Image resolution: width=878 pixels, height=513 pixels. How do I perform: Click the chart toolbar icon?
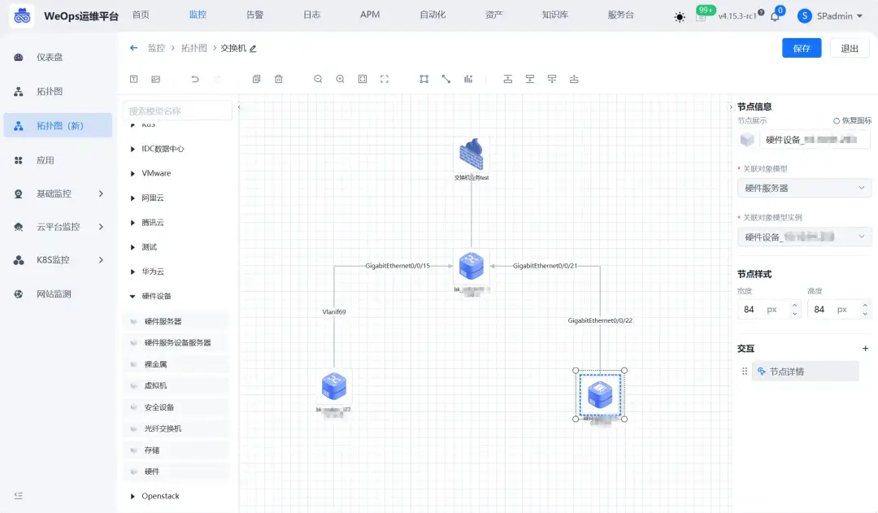click(x=468, y=79)
